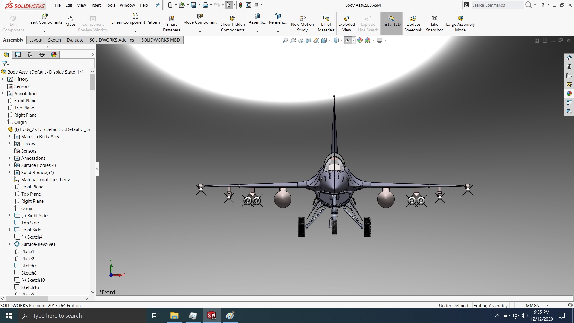Toggle the Select cursor tool
Viewport: 574px width, 323px height.
[x=229, y=5]
